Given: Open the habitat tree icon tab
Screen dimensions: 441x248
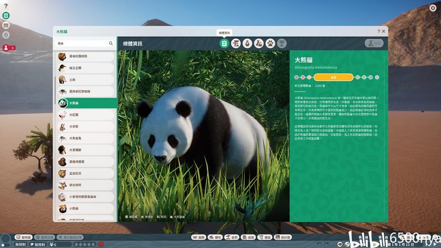Looking at the screenshot, I should click(x=236, y=44).
